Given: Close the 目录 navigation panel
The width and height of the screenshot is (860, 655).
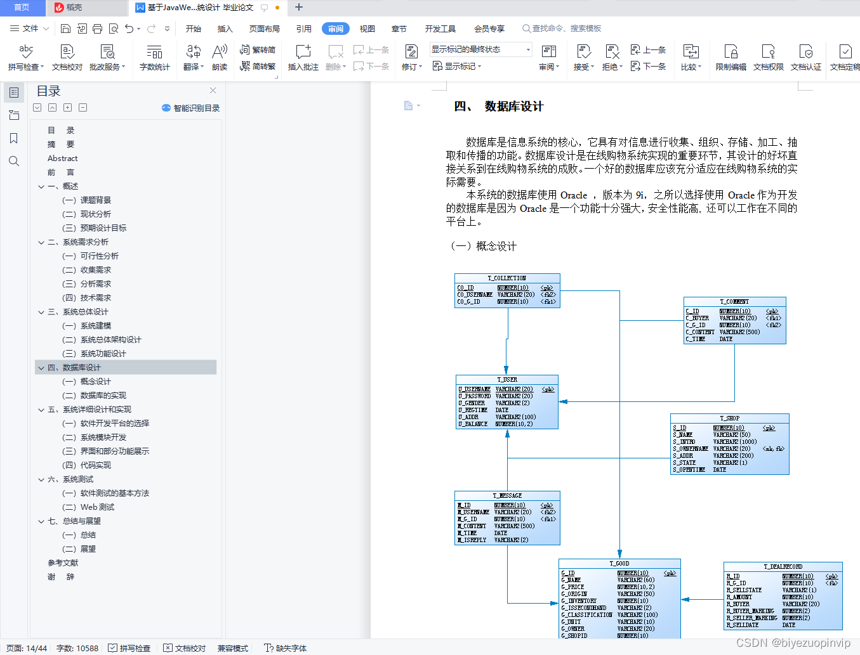Looking at the screenshot, I should 213,91.
